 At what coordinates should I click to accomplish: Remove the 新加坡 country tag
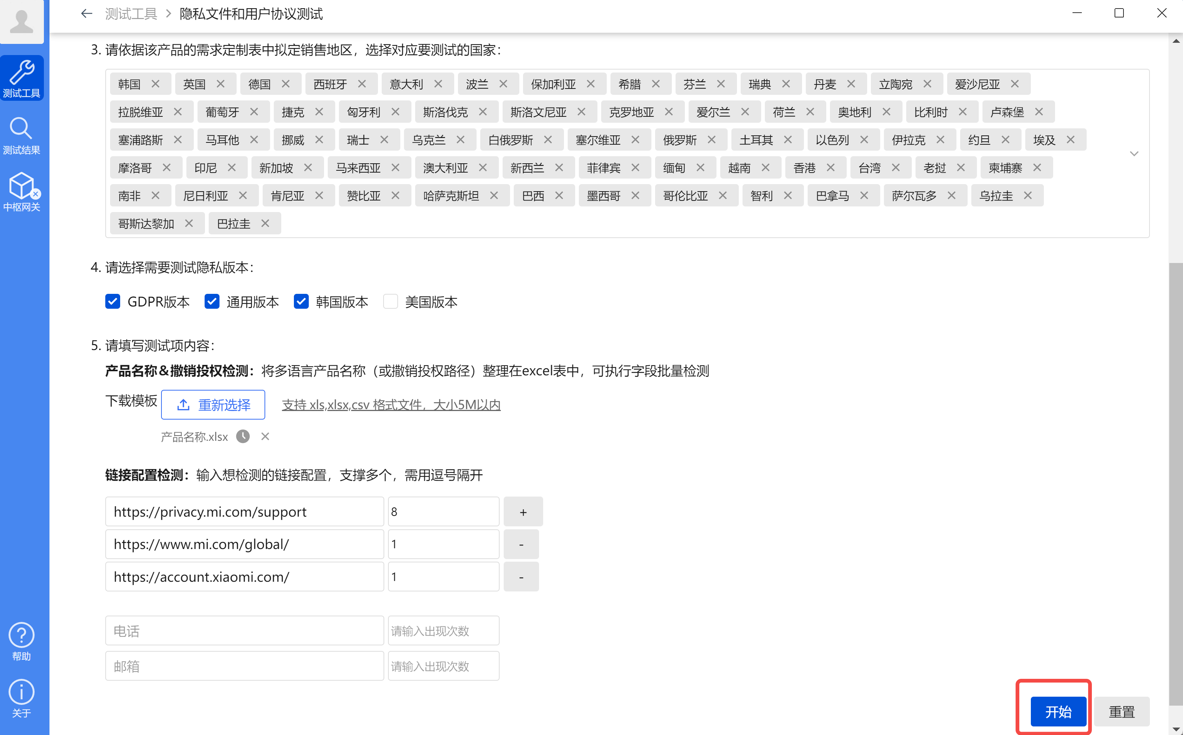pos(308,167)
